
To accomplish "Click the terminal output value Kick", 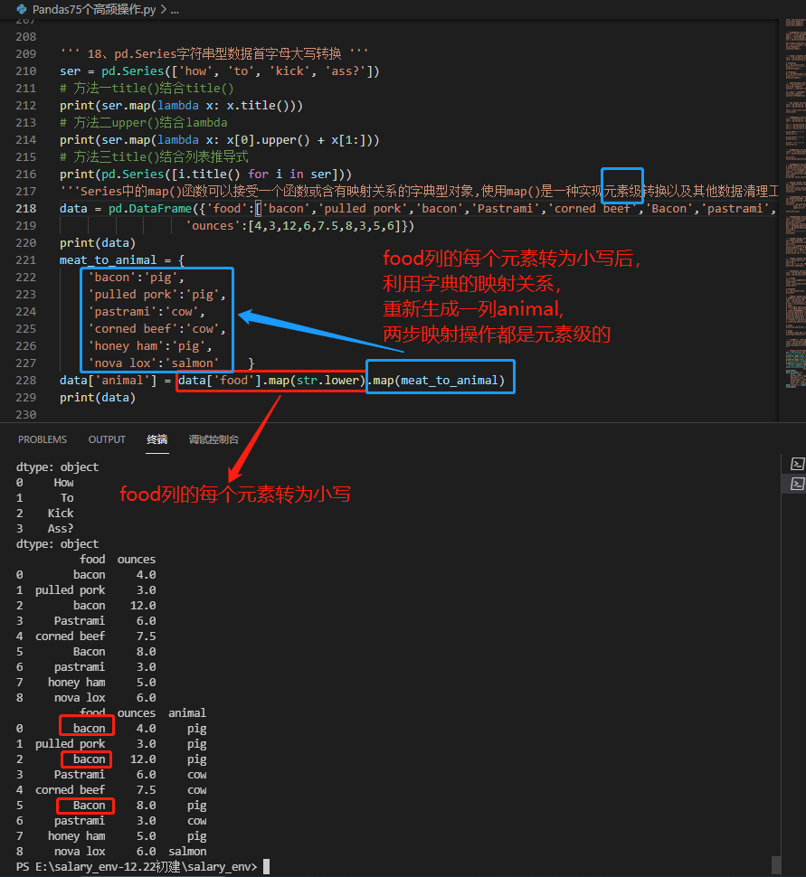I will tap(61, 513).
